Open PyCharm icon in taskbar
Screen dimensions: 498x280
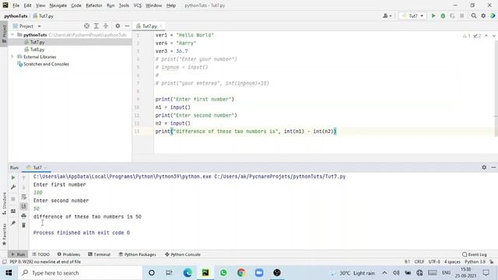coord(205,273)
